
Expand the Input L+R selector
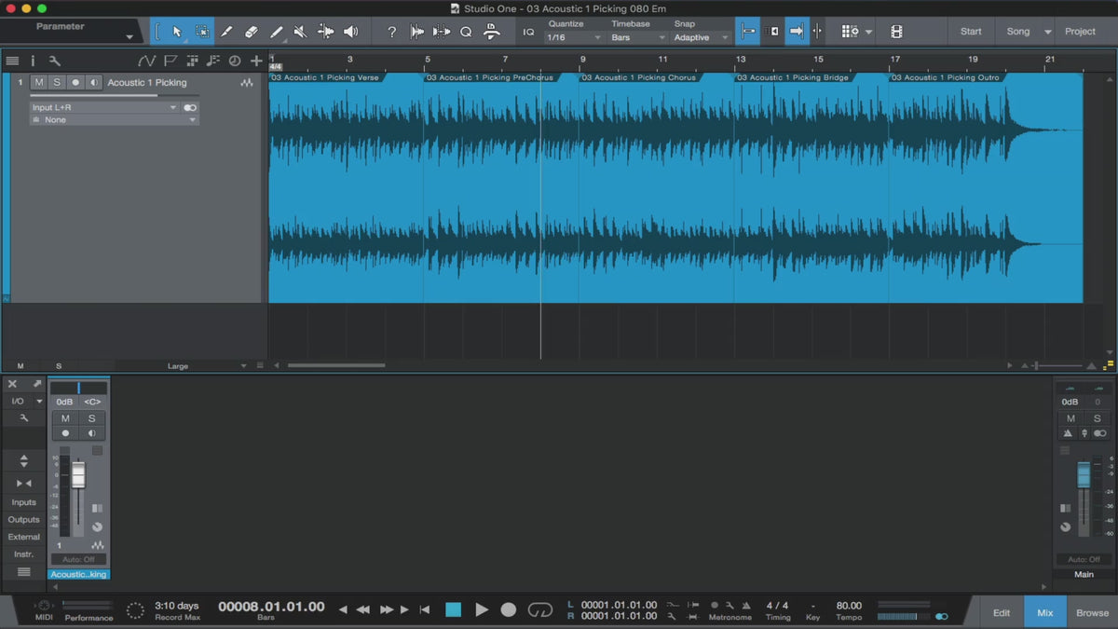coord(104,107)
